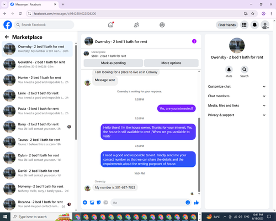Click the Home icon in top navigation
Viewport: 276px width, 221px height.
click(x=110, y=25)
